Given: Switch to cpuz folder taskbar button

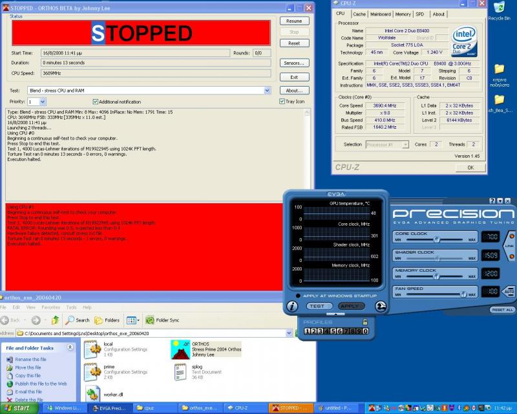Looking at the screenshot, I should (155, 408).
